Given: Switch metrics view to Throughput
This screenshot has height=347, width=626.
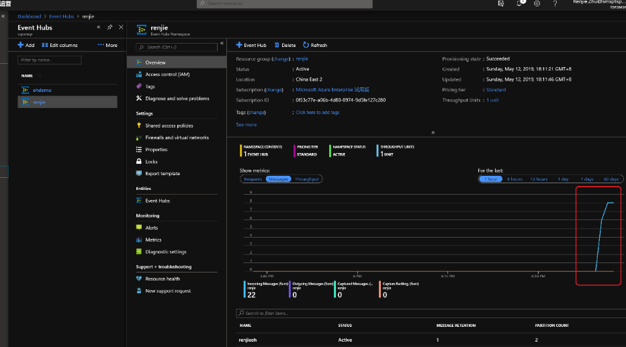Looking at the screenshot, I should [307, 179].
